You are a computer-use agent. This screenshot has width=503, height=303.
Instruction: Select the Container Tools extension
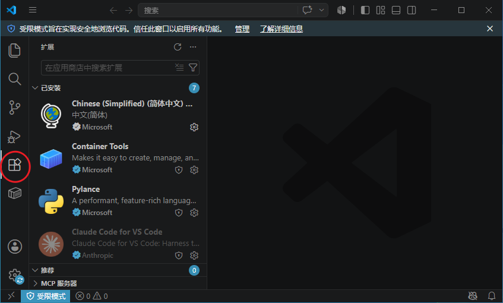[x=118, y=158]
